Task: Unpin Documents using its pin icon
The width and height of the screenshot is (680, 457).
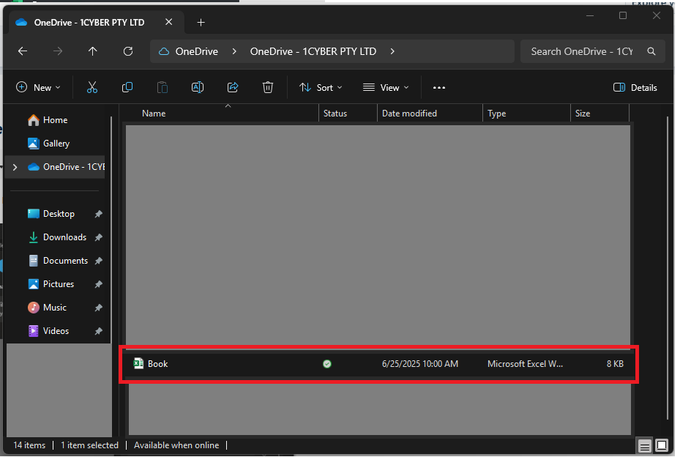Action: coord(98,261)
